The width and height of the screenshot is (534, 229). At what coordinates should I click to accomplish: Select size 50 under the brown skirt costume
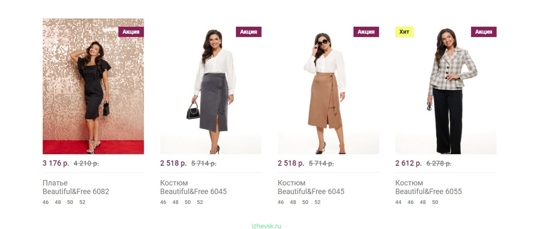click(x=305, y=202)
